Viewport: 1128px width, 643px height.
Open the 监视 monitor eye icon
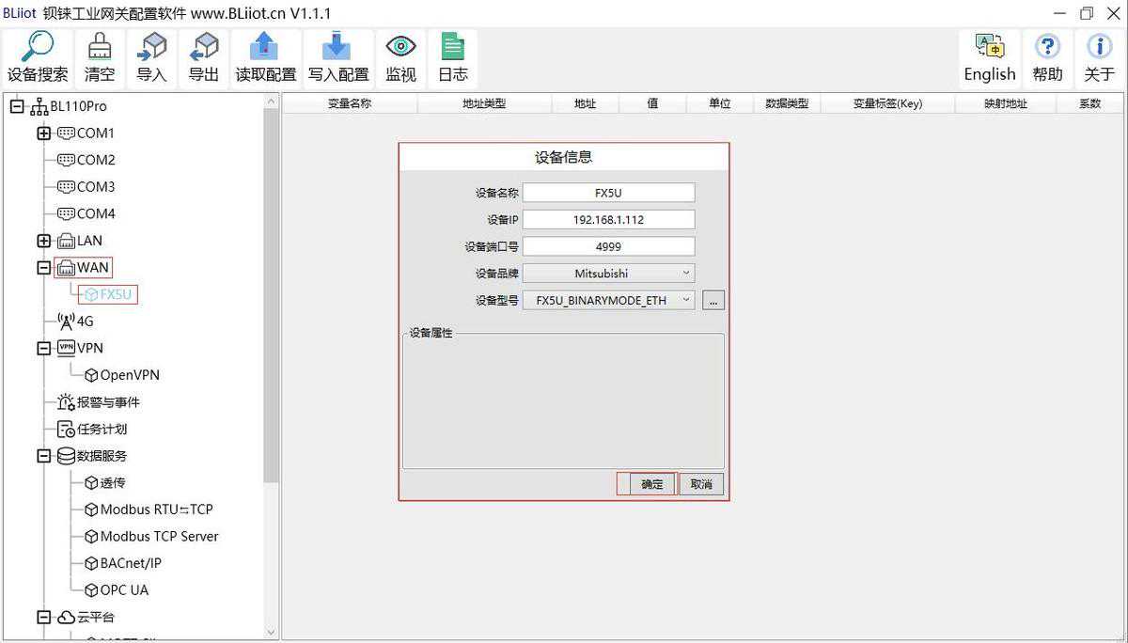400,47
